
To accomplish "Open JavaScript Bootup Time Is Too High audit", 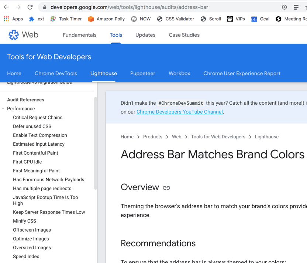I will [45, 200].
